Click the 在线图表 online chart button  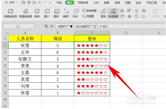click(x=113, y=13)
